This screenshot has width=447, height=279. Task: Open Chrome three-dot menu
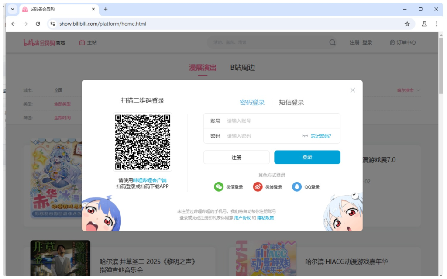coord(437,24)
